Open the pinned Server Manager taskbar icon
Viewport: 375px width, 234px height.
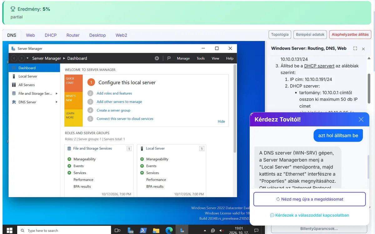point(130,230)
